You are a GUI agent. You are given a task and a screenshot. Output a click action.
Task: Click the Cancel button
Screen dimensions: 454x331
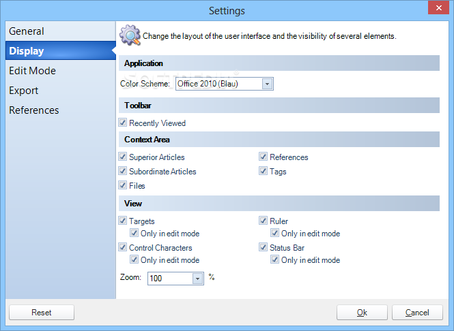coord(417,313)
